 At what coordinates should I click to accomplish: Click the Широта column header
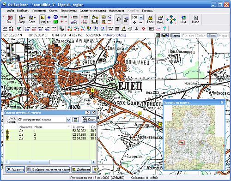click(x=80, y=127)
